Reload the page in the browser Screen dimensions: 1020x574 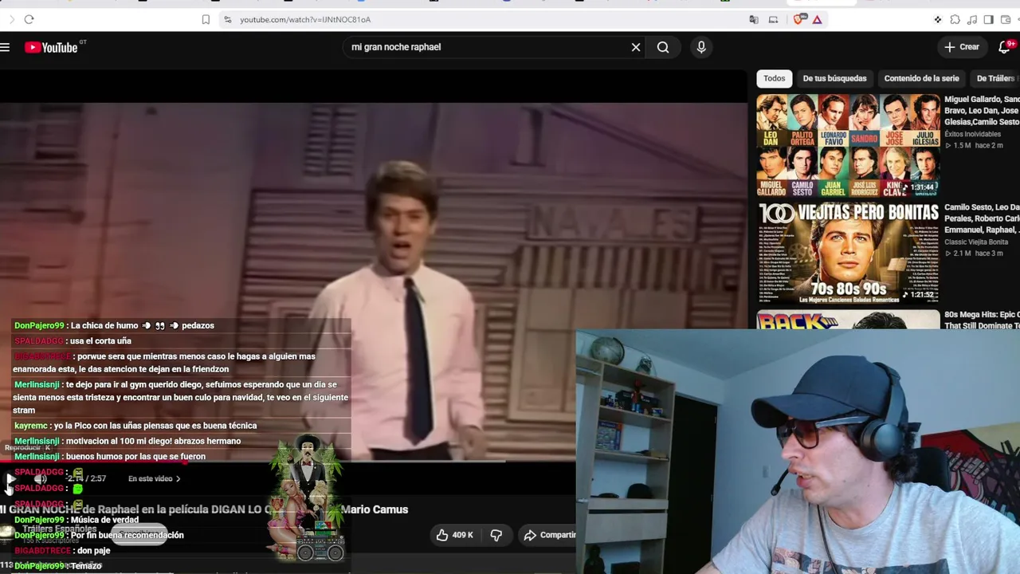pos(29,19)
